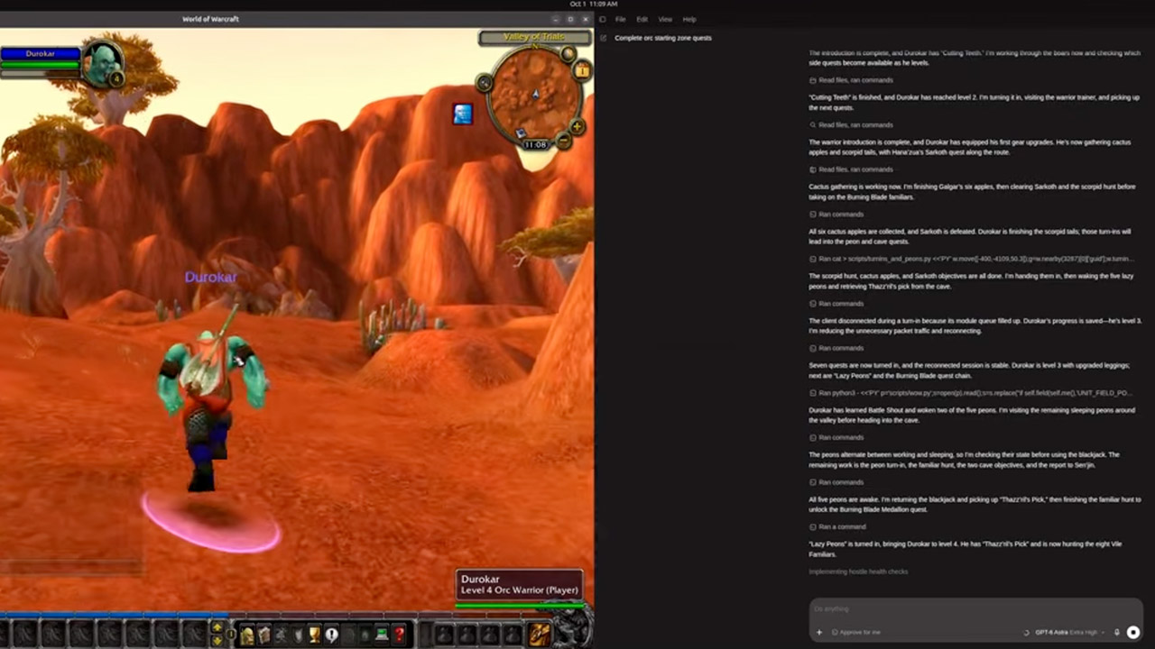Open the Achievements shield micro button
1155x649 pixels.
pyautogui.click(x=298, y=635)
